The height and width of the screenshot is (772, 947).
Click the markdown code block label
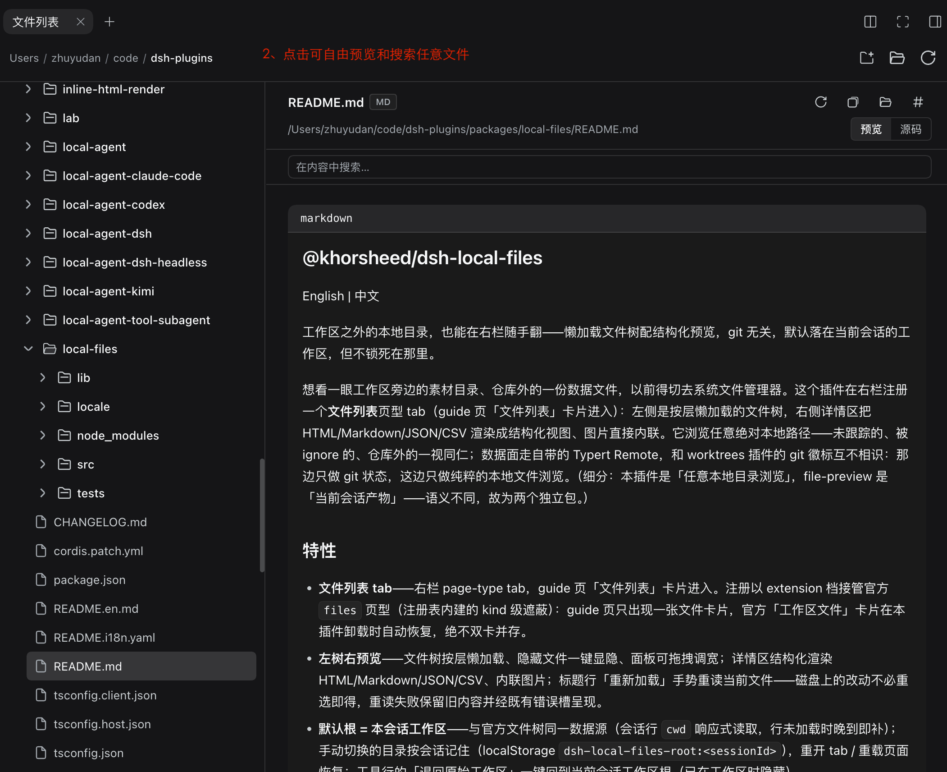[x=326, y=218]
